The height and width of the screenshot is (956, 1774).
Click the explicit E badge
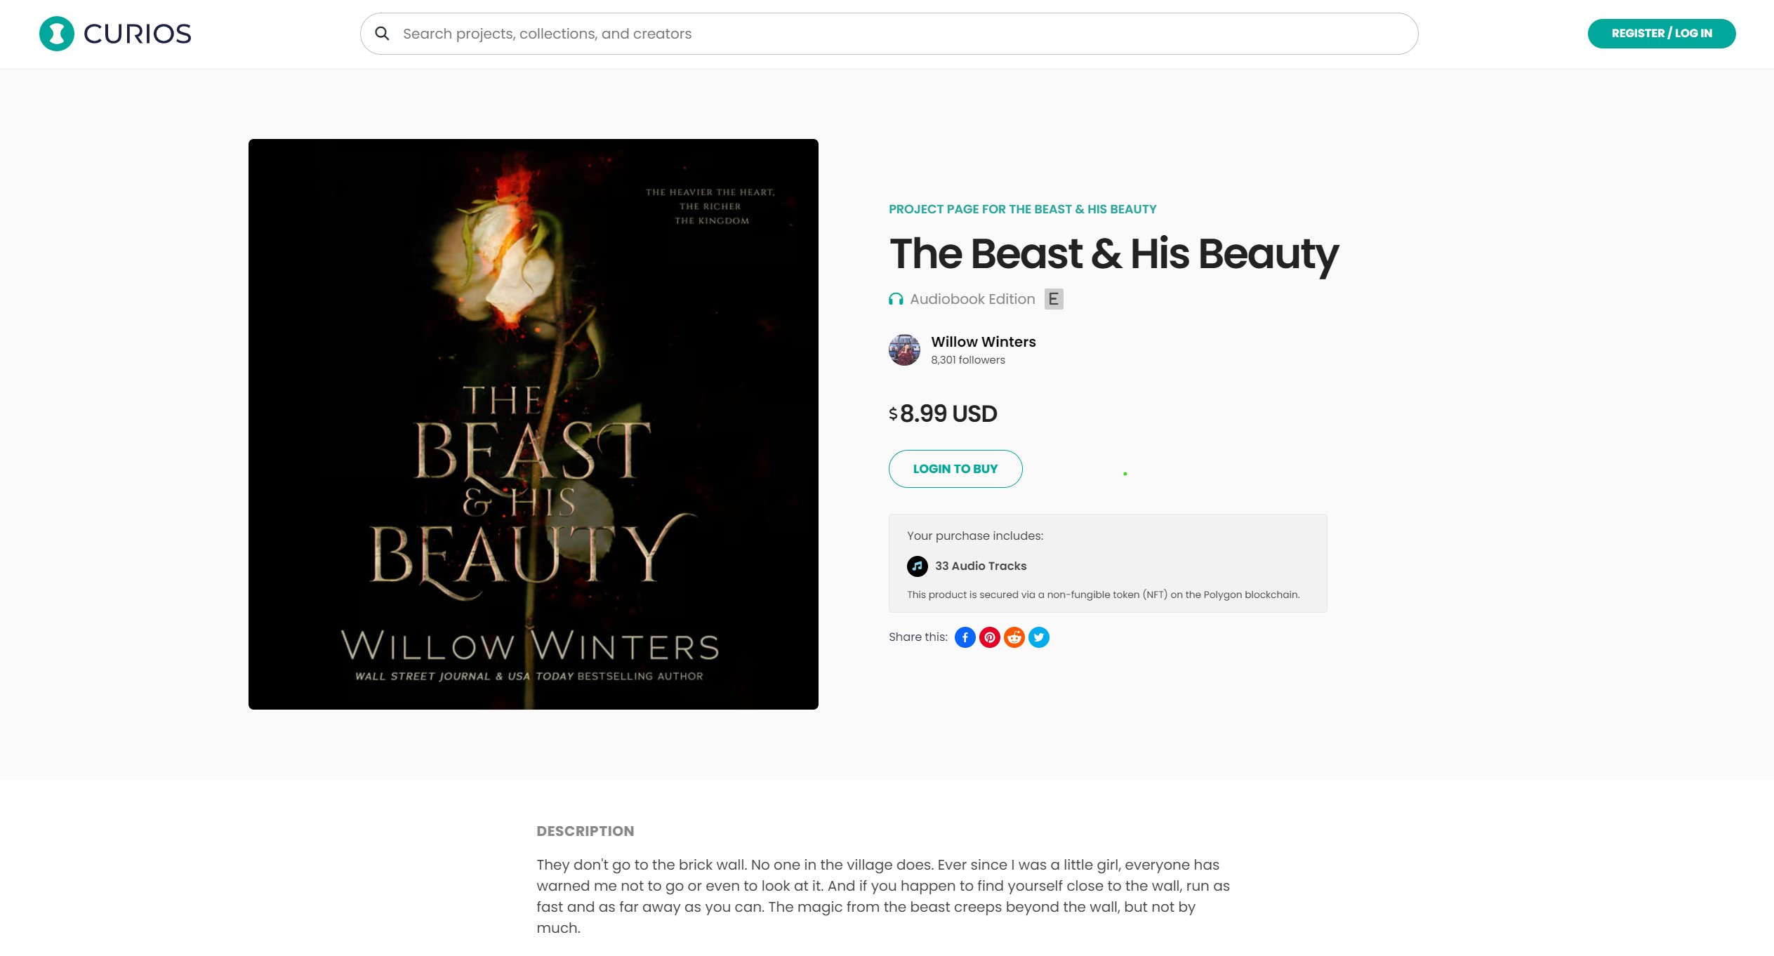tap(1054, 299)
